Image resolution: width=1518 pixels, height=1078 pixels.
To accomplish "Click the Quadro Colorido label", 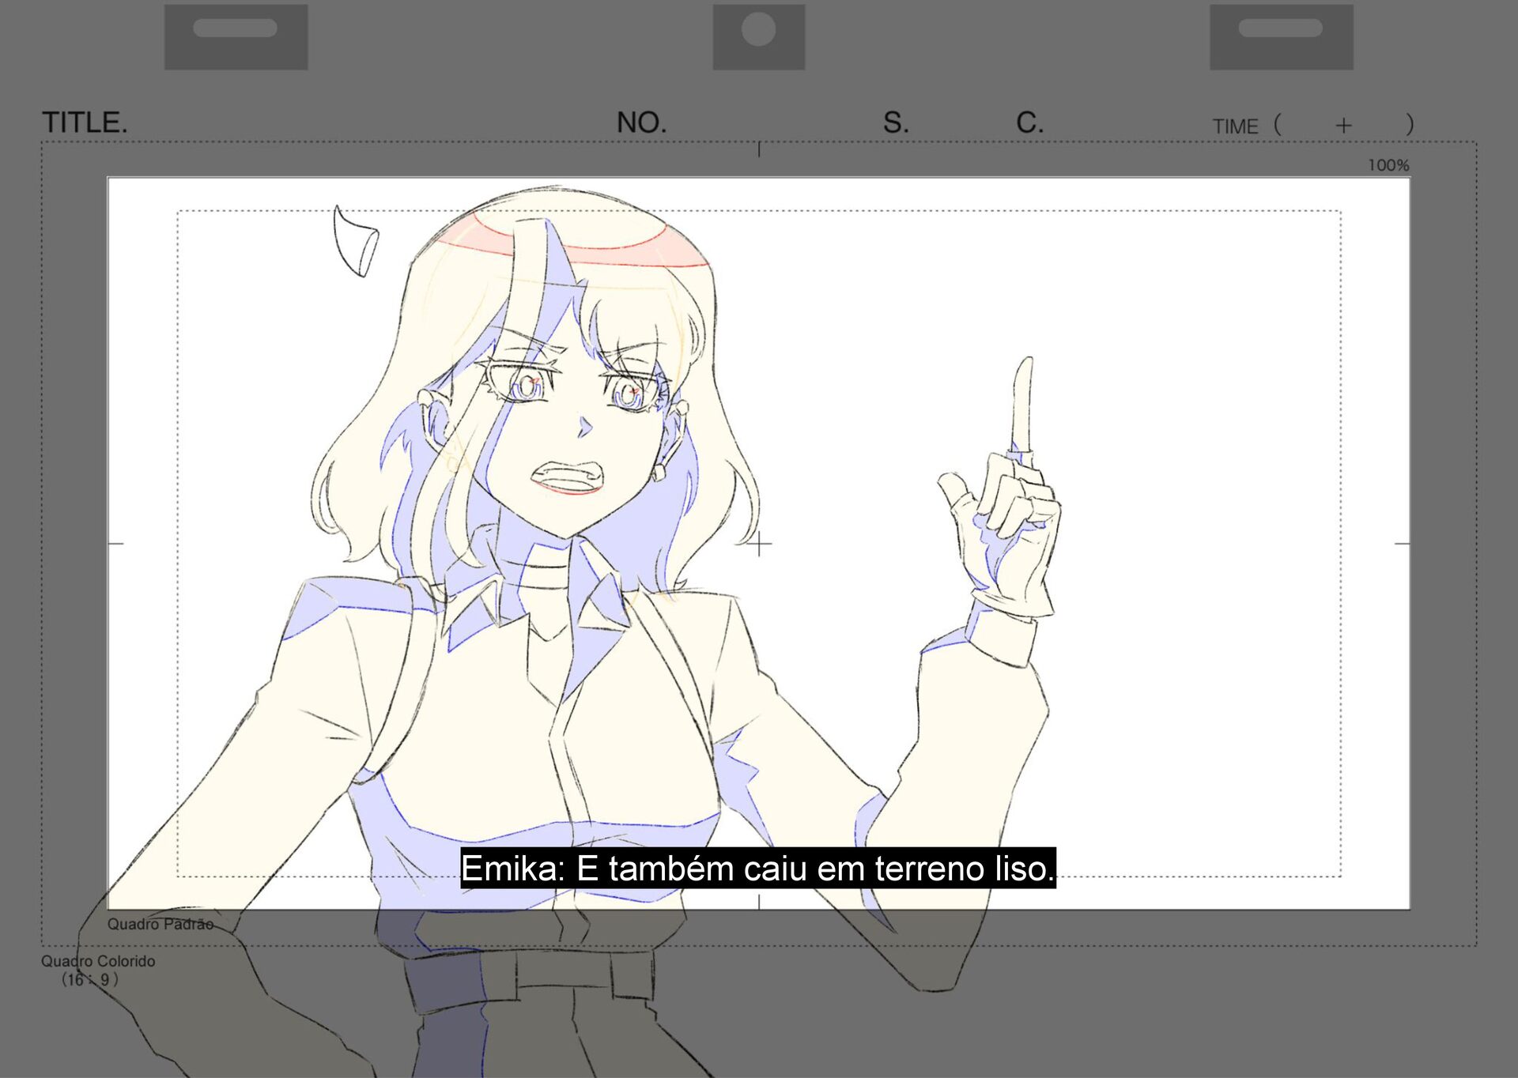I will (98, 961).
